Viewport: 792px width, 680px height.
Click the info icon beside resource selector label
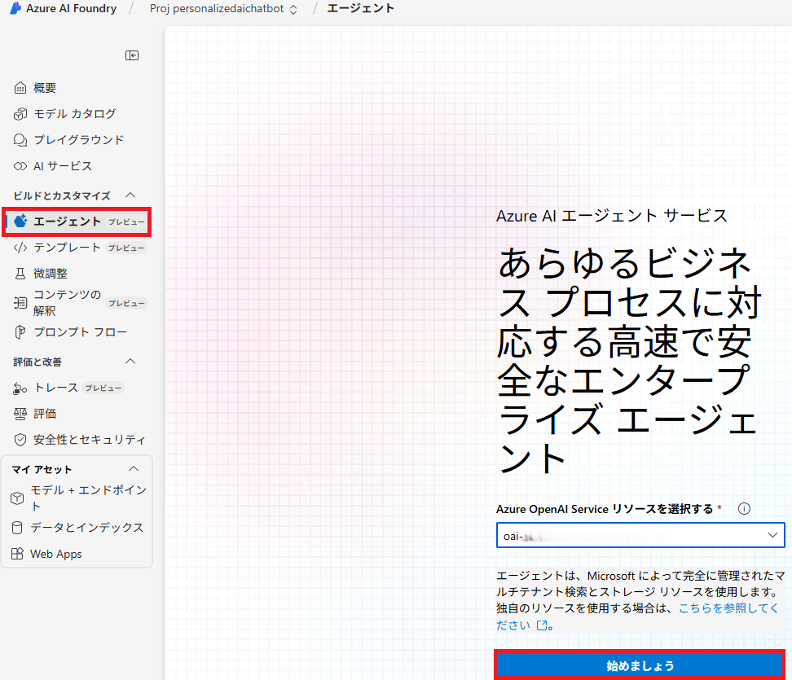tap(744, 508)
